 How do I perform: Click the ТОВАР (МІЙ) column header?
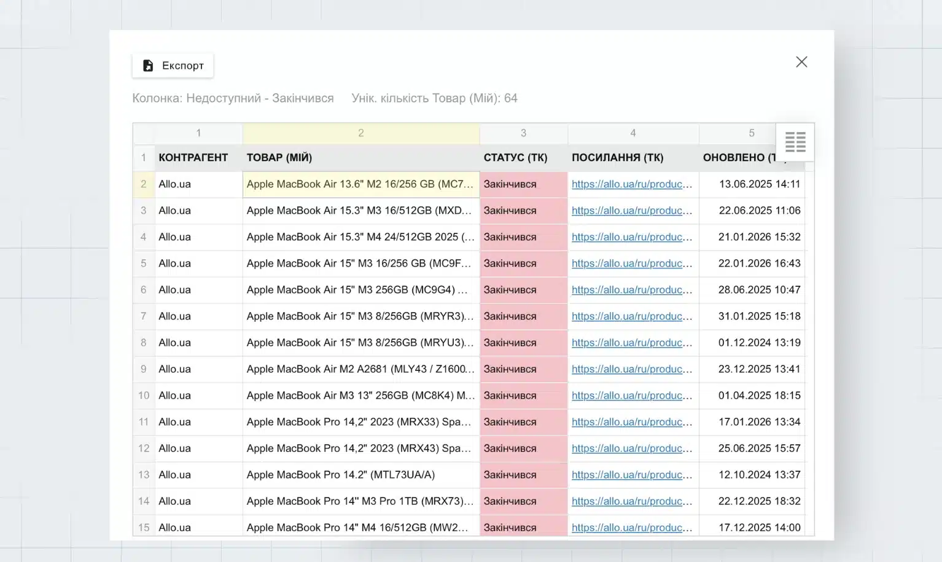(279, 158)
